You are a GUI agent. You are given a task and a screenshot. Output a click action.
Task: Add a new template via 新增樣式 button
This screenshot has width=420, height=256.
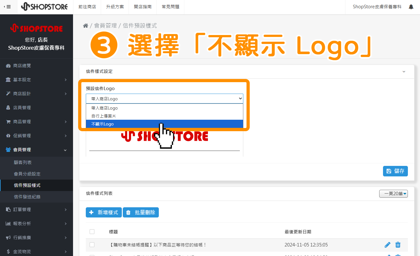coord(104,212)
